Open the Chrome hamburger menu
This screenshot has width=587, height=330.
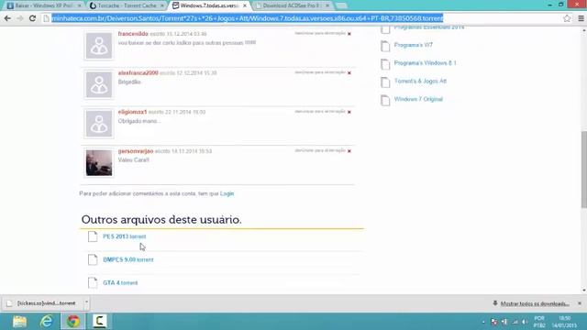(x=581, y=18)
